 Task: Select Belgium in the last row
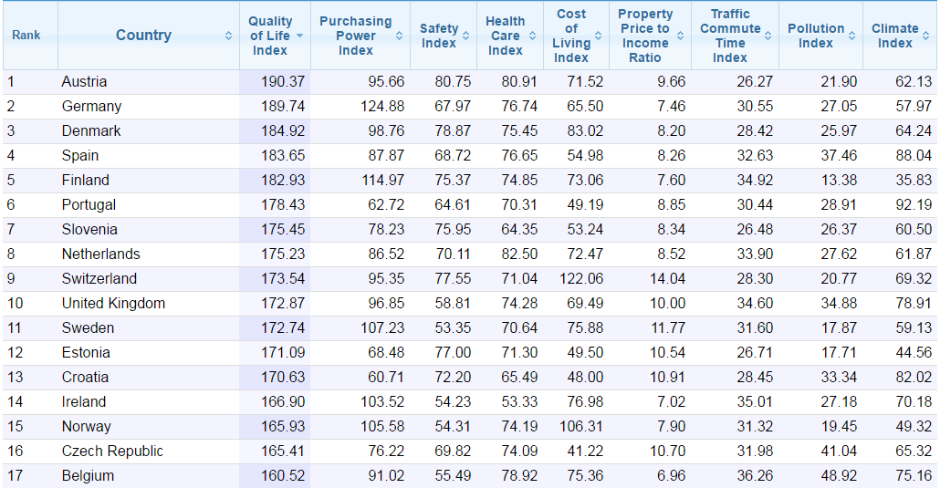[88, 476]
